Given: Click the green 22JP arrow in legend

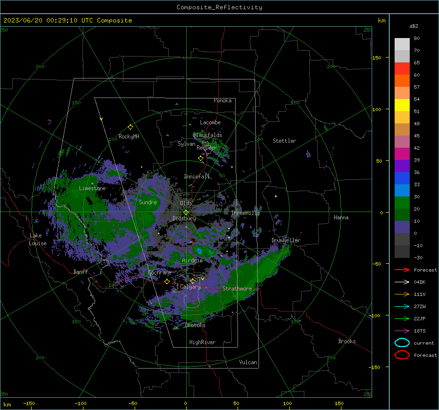Looking at the screenshot, I should coord(402,318).
